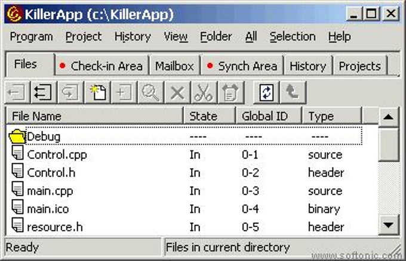Image resolution: width=406 pixels, height=261 pixels.
Task: Click Global ID value 0-3
Action: point(250,191)
